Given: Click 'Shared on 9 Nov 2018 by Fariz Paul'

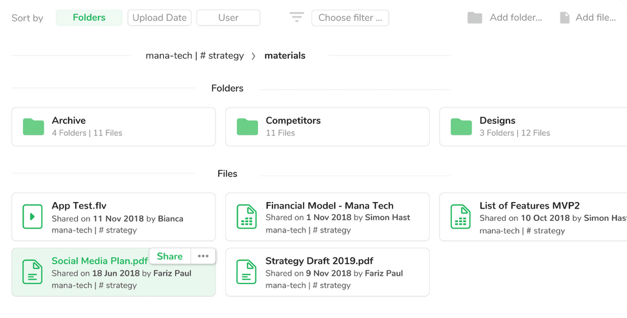Looking at the screenshot, I should point(334,273).
